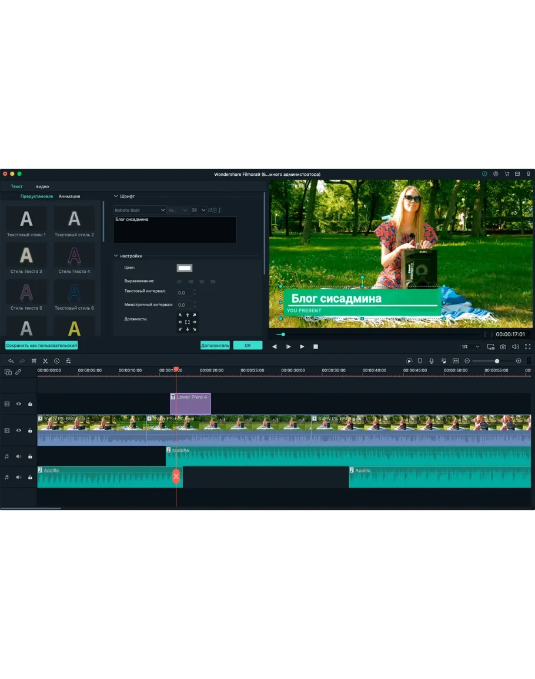Delete clip with the trash icon
The image size is (535, 679).
34,361
